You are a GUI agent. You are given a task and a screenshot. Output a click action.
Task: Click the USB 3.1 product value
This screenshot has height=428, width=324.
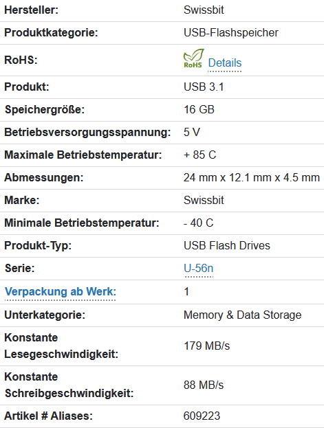pos(204,87)
